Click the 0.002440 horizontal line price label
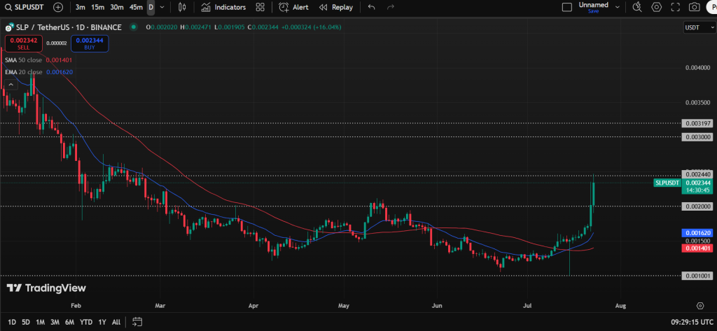Screen dimensions: 717x331 tap(697, 174)
